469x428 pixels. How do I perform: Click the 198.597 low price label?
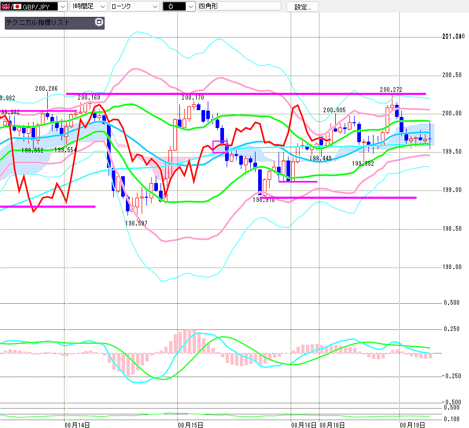click(x=136, y=223)
